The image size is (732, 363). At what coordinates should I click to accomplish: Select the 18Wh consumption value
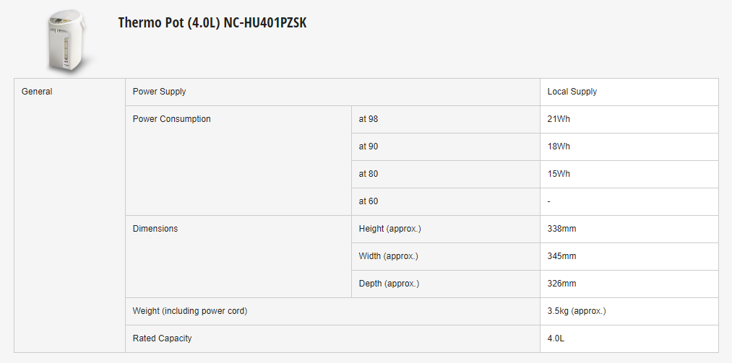[559, 146]
